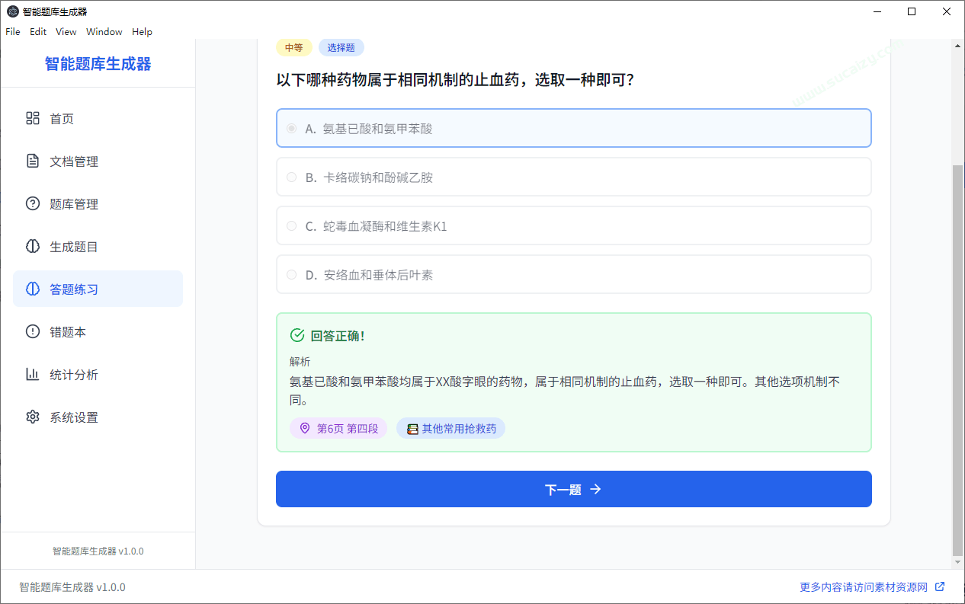Click the 首页 grid icon
Screen dimensions: 965x604
(x=33, y=118)
